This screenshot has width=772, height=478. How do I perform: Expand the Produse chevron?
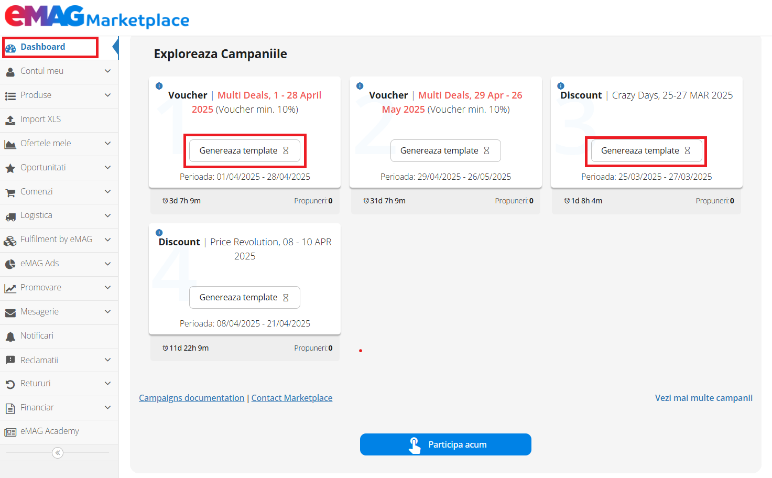click(107, 95)
